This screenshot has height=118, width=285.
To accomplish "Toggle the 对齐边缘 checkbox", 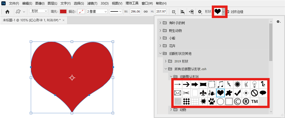I will pyautogui.click(x=228, y=12).
